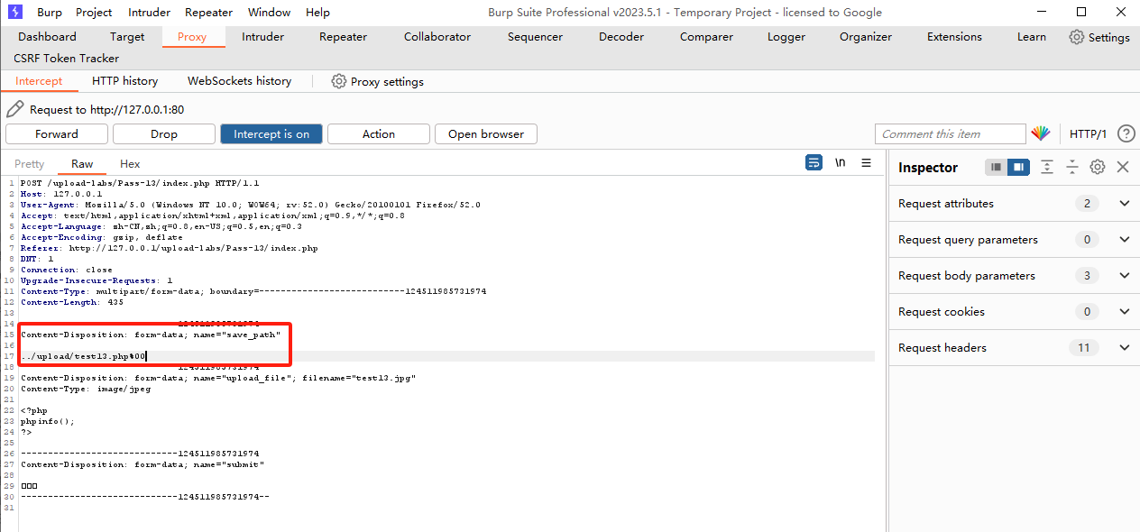
Task: Click the Forward button
Action: tap(57, 133)
